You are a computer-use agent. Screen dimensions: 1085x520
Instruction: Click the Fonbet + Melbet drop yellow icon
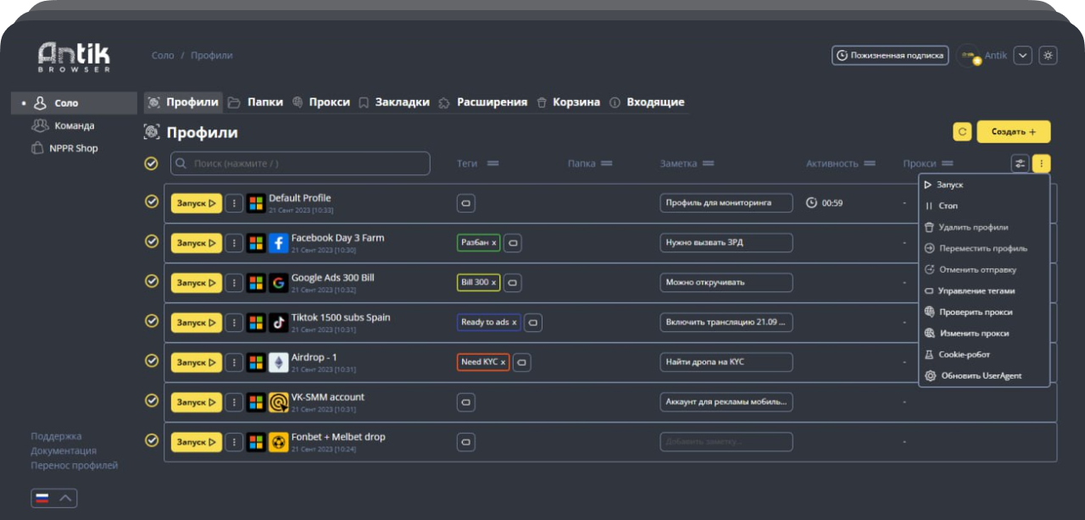(x=278, y=442)
